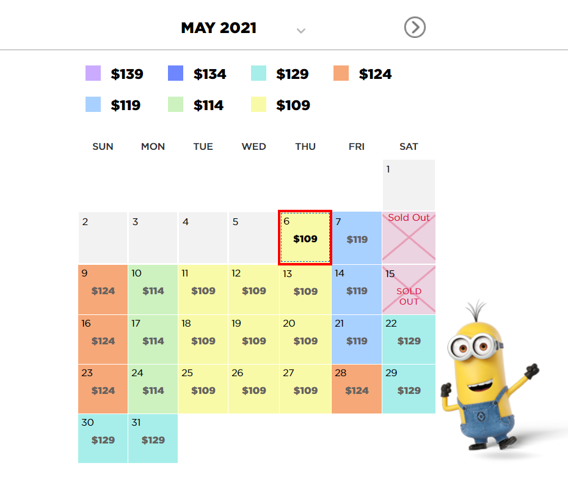Go to the next month using the arrow
Image resolution: width=568 pixels, height=482 pixels.
coord(415,28)
